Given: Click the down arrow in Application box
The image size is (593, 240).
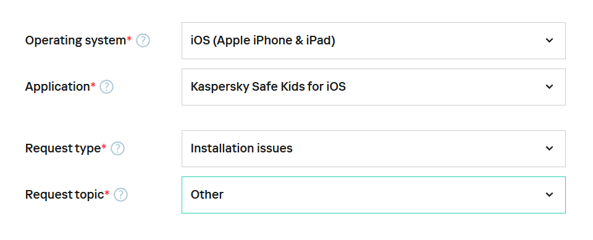Looking at the screenshot, I should pos(550,87).
